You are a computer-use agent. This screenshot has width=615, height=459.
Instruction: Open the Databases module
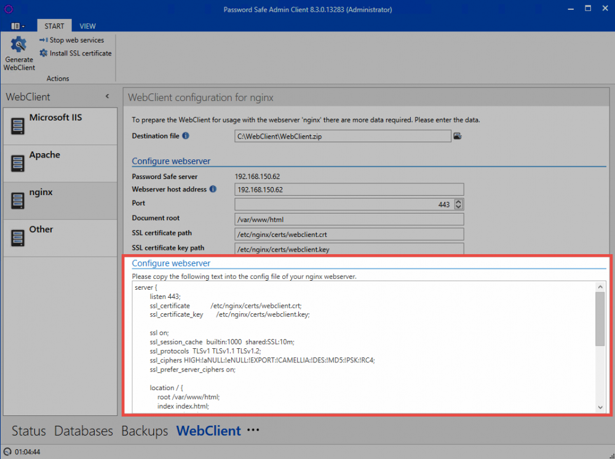coord(84,431)
